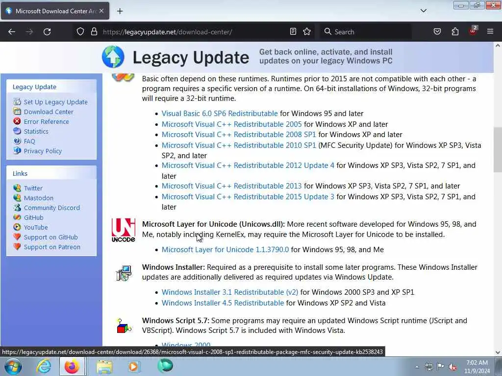Viewport: 502px width, 376px height.
Task: Click the Download Center sidebar icon
Action: click(x=17, y=112)
